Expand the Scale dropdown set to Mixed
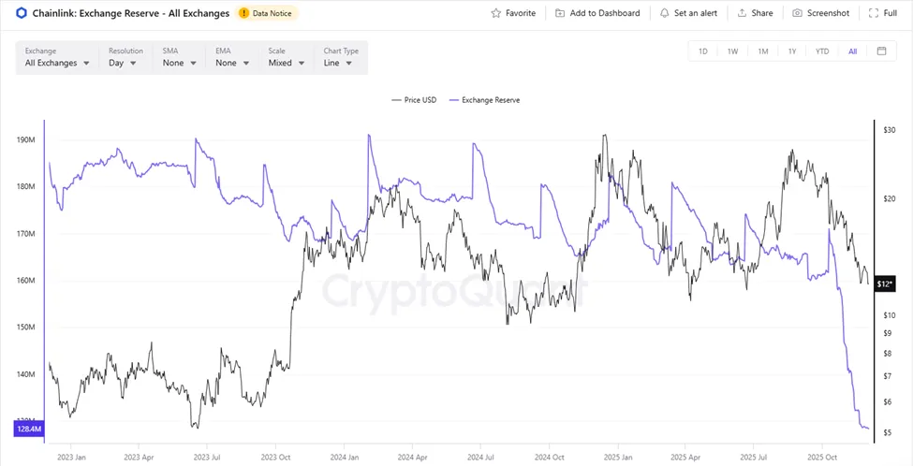Image resolution: width=913 pixels, height=466 pixels. 286,63
